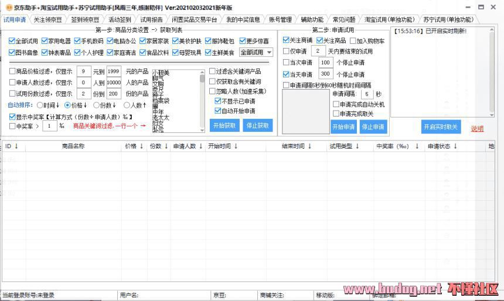
Task: Click the 开始获取 button
Action: click(224, 126)
